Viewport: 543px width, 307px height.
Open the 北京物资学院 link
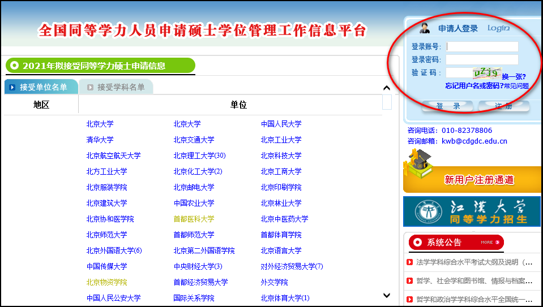tap(106, 283)
